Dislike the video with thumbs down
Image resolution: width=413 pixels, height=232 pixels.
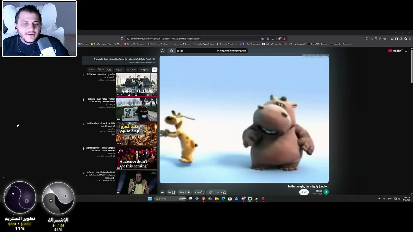[210, 192]
